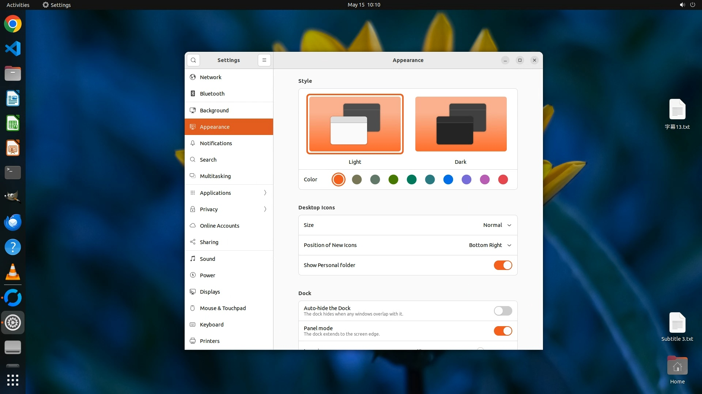Image resolution: width=702 pixels, height=394 pixels.
Task: Go to the Background settings panel
Action: [229, 110]
